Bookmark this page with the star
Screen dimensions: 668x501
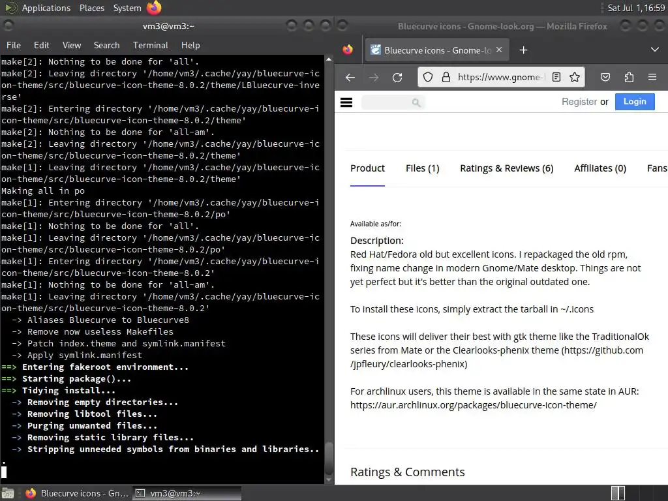coord(574,77)
